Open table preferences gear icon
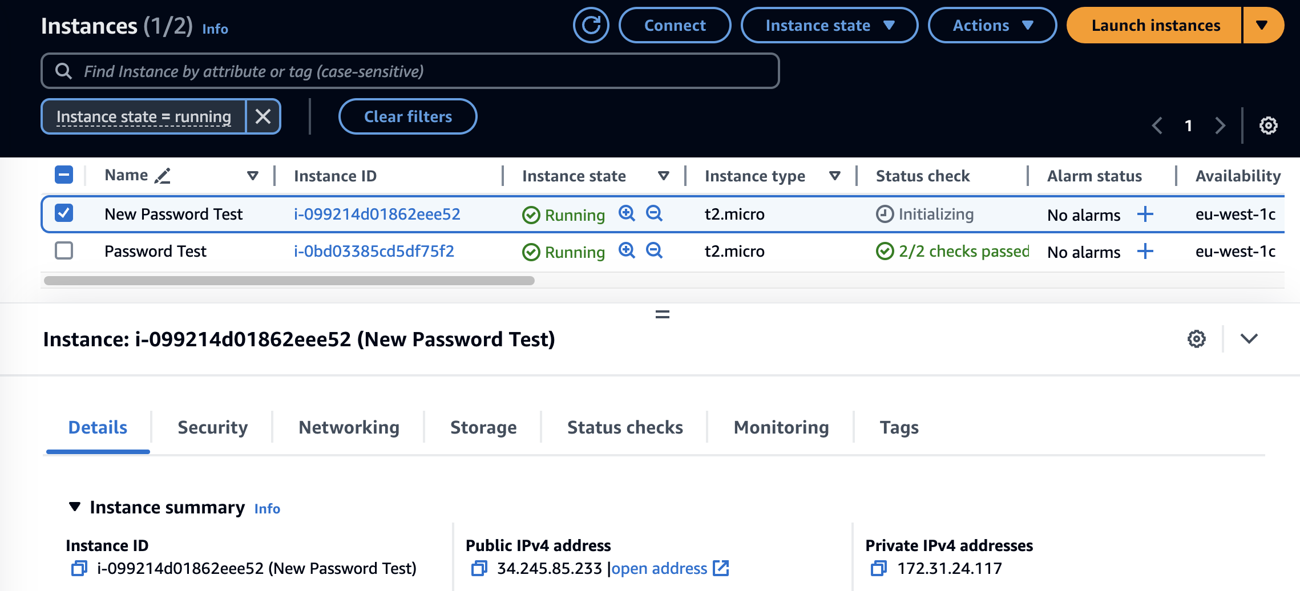The height and width of the screenshot is (591, 1300). (x=1268, y=126)
